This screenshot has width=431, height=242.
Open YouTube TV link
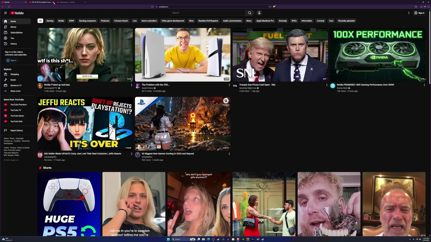pyautogui.click(x=17, y=110)
